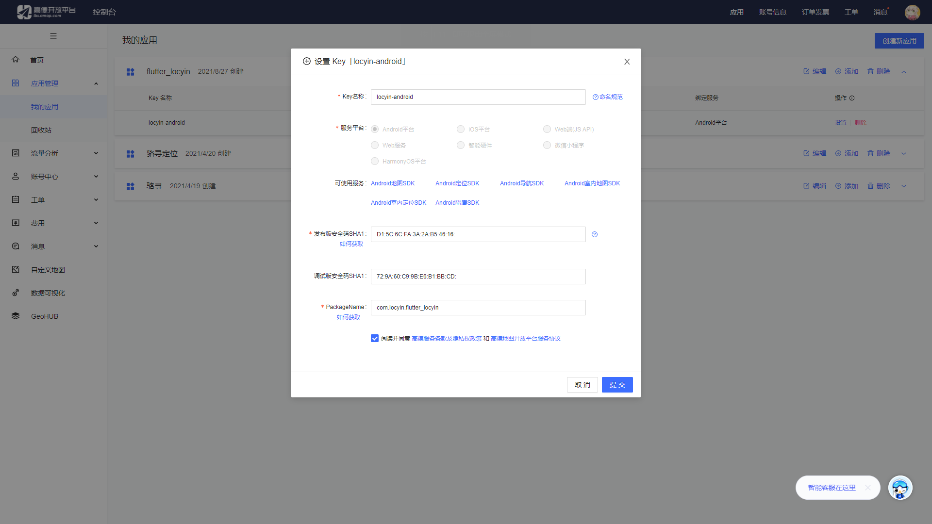Open the Android地图SDK link
The width and height of the screenshot is (932, 524).
pyautogui.click(x=393, y=183)
